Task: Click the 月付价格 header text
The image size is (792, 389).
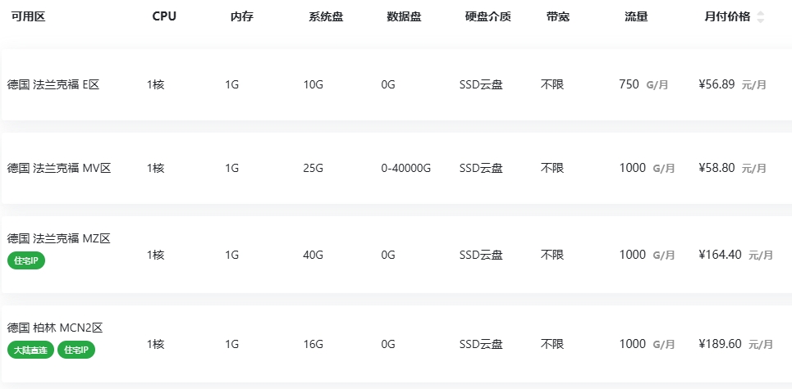Action: click(x=727, y=17)
